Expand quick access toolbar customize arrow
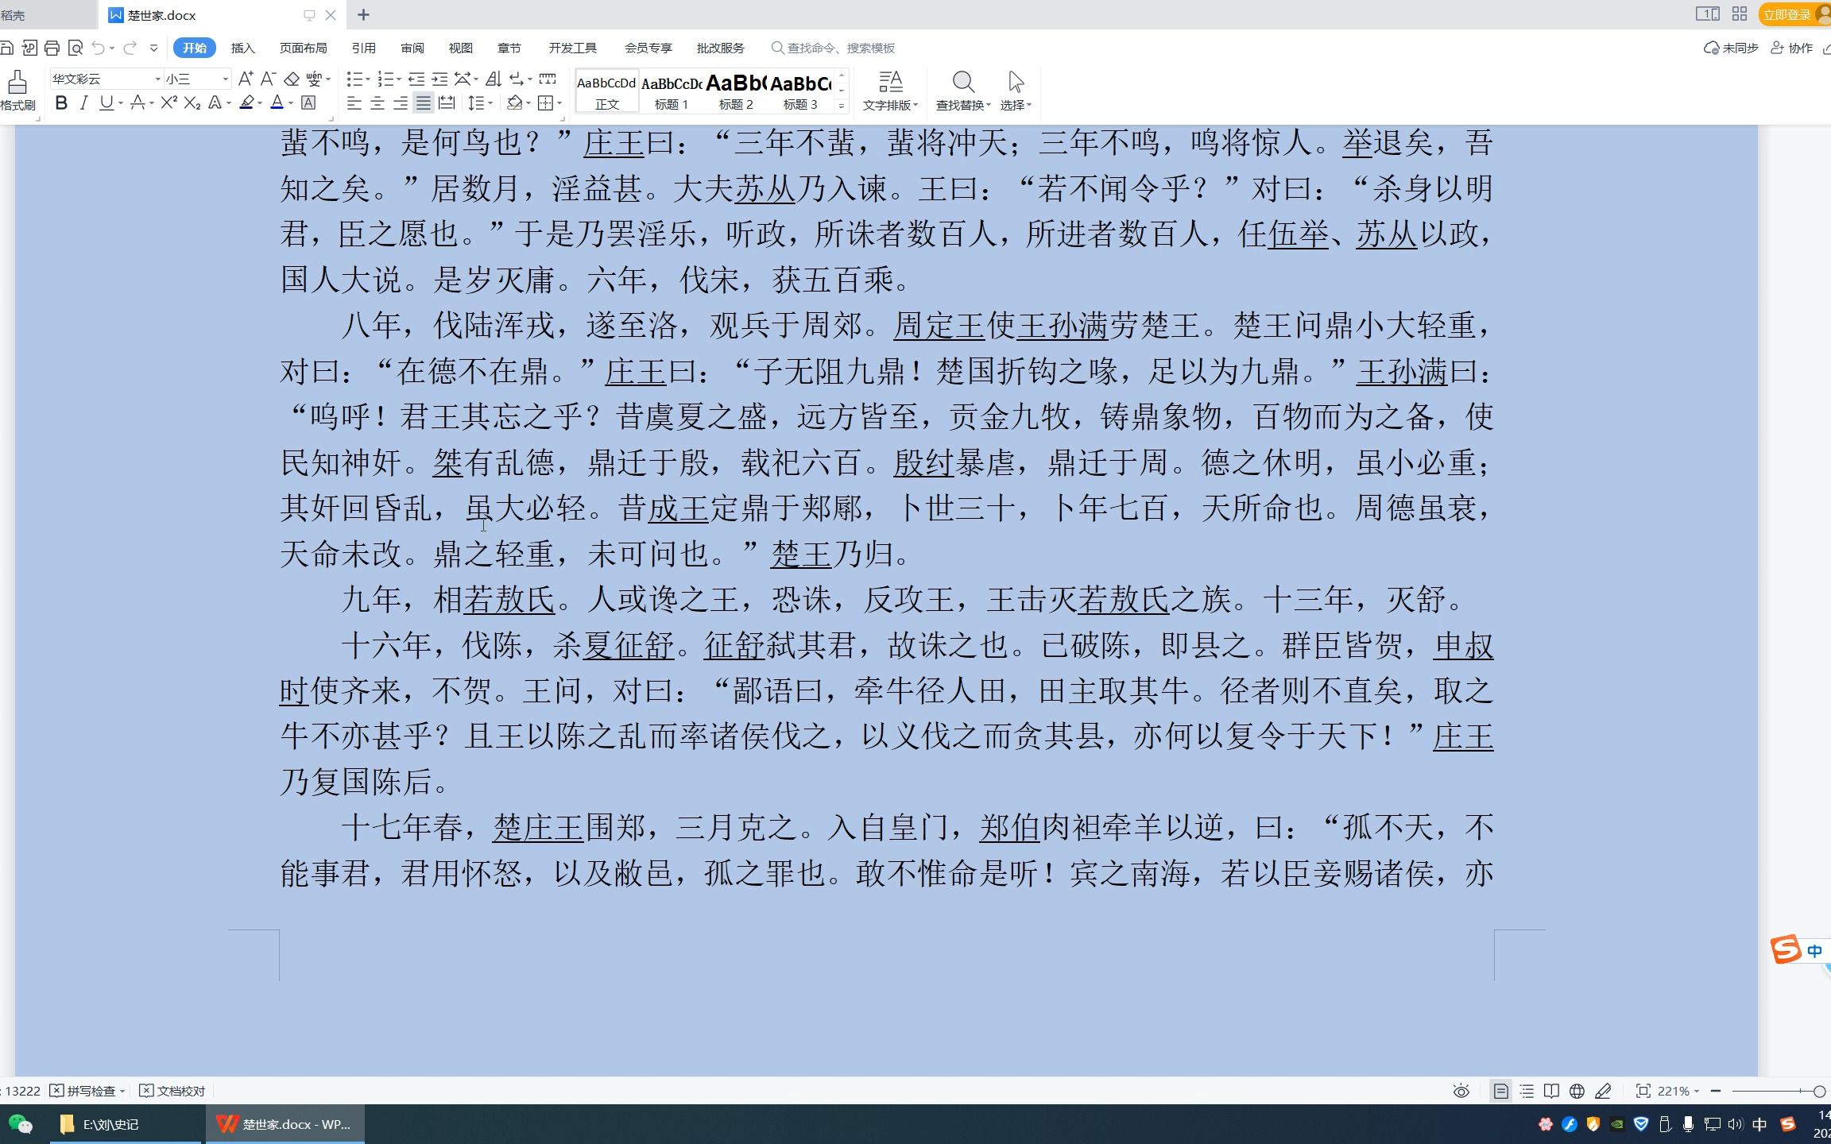Viewport: 1831px width, 1144px height. [x=154, y=48]
